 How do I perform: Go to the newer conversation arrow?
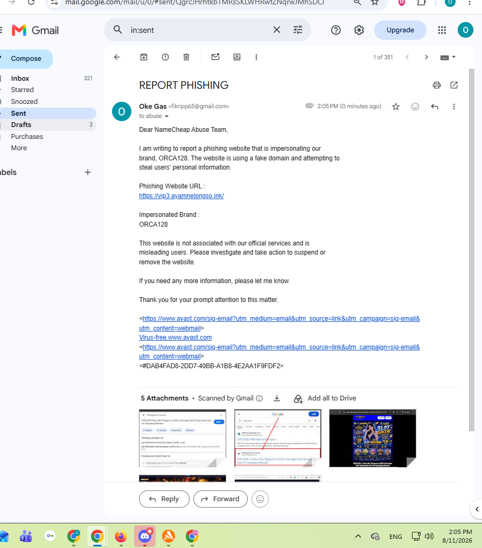[407, 57]
